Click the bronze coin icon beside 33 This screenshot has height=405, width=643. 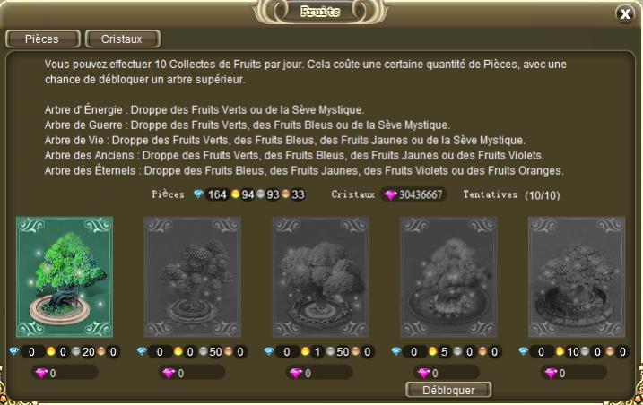pyautogui.click(x=286, y=194)
